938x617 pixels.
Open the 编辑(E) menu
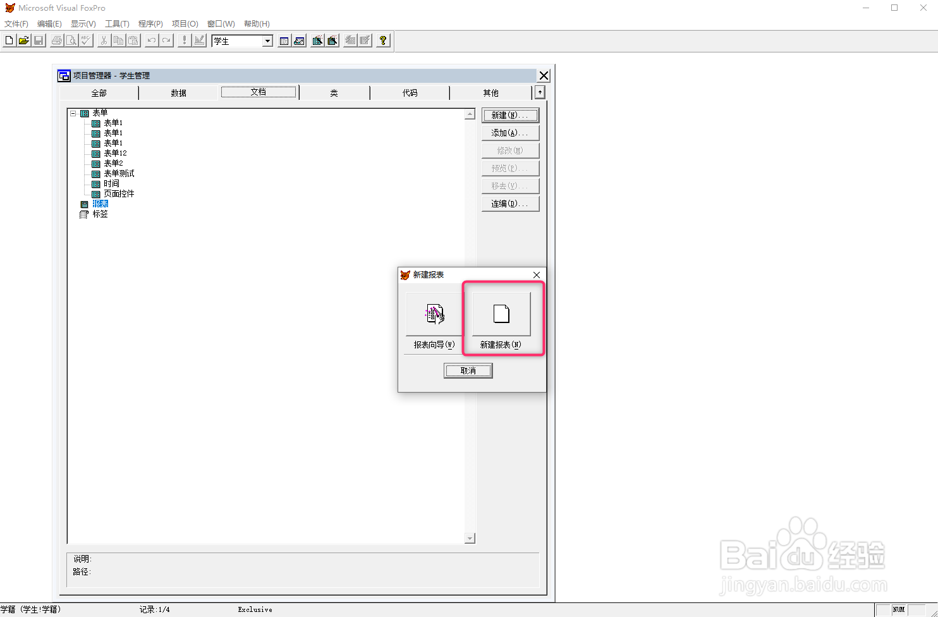tap(49, 24)
